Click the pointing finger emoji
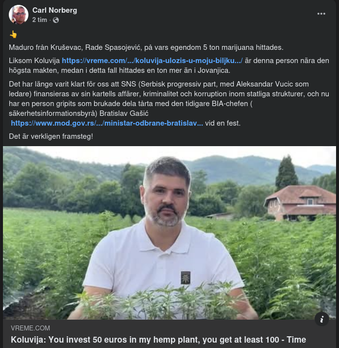The width and height of the screenshot is (339, 348). point(13,34)
